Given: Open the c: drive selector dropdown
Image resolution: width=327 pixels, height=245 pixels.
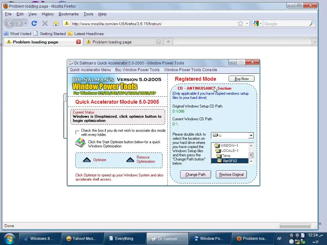Looking at the screenshot, I should pos(251,136).
